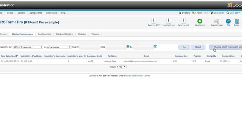Open the GNU General Public License link
Screen dimensions: 242x136
coord(139,76)
